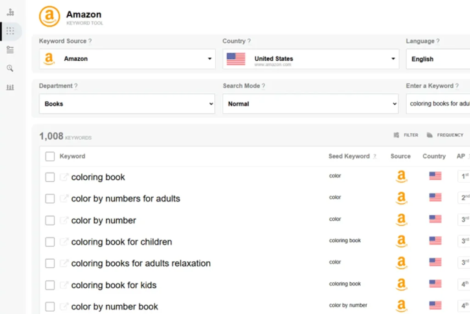Click the Keyword Source help question mark
This screenshot has height=314, width=470.
pos(90,41)
